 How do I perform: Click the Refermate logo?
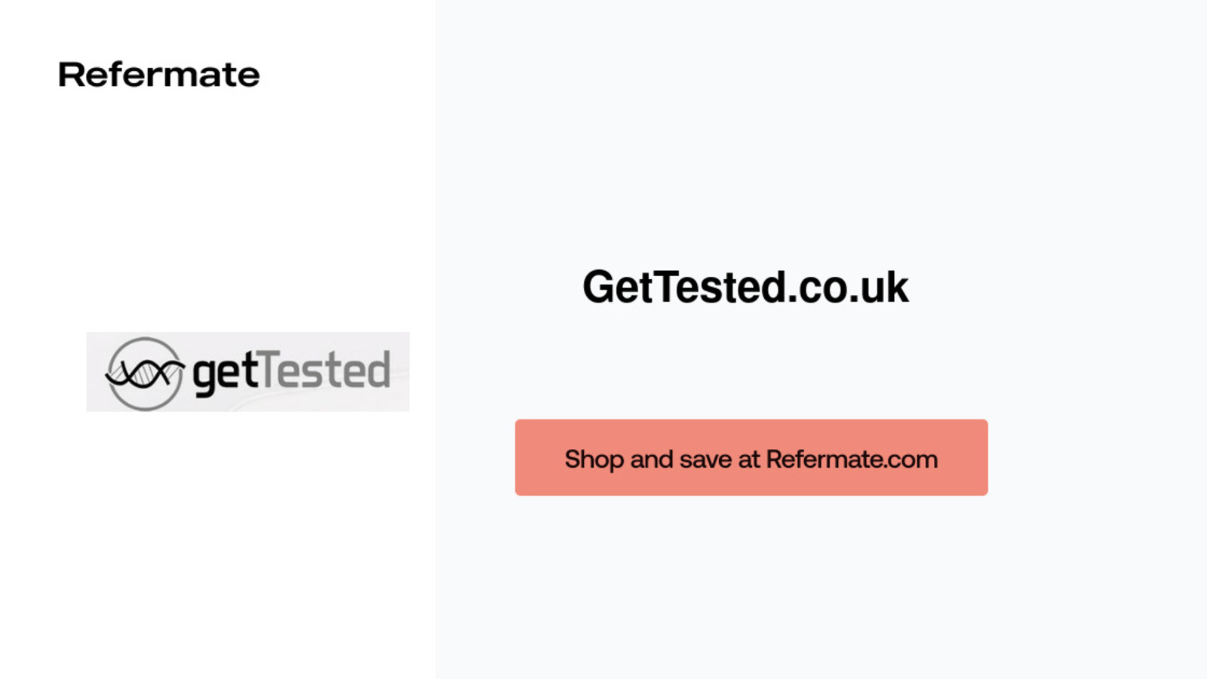point(158,75)
